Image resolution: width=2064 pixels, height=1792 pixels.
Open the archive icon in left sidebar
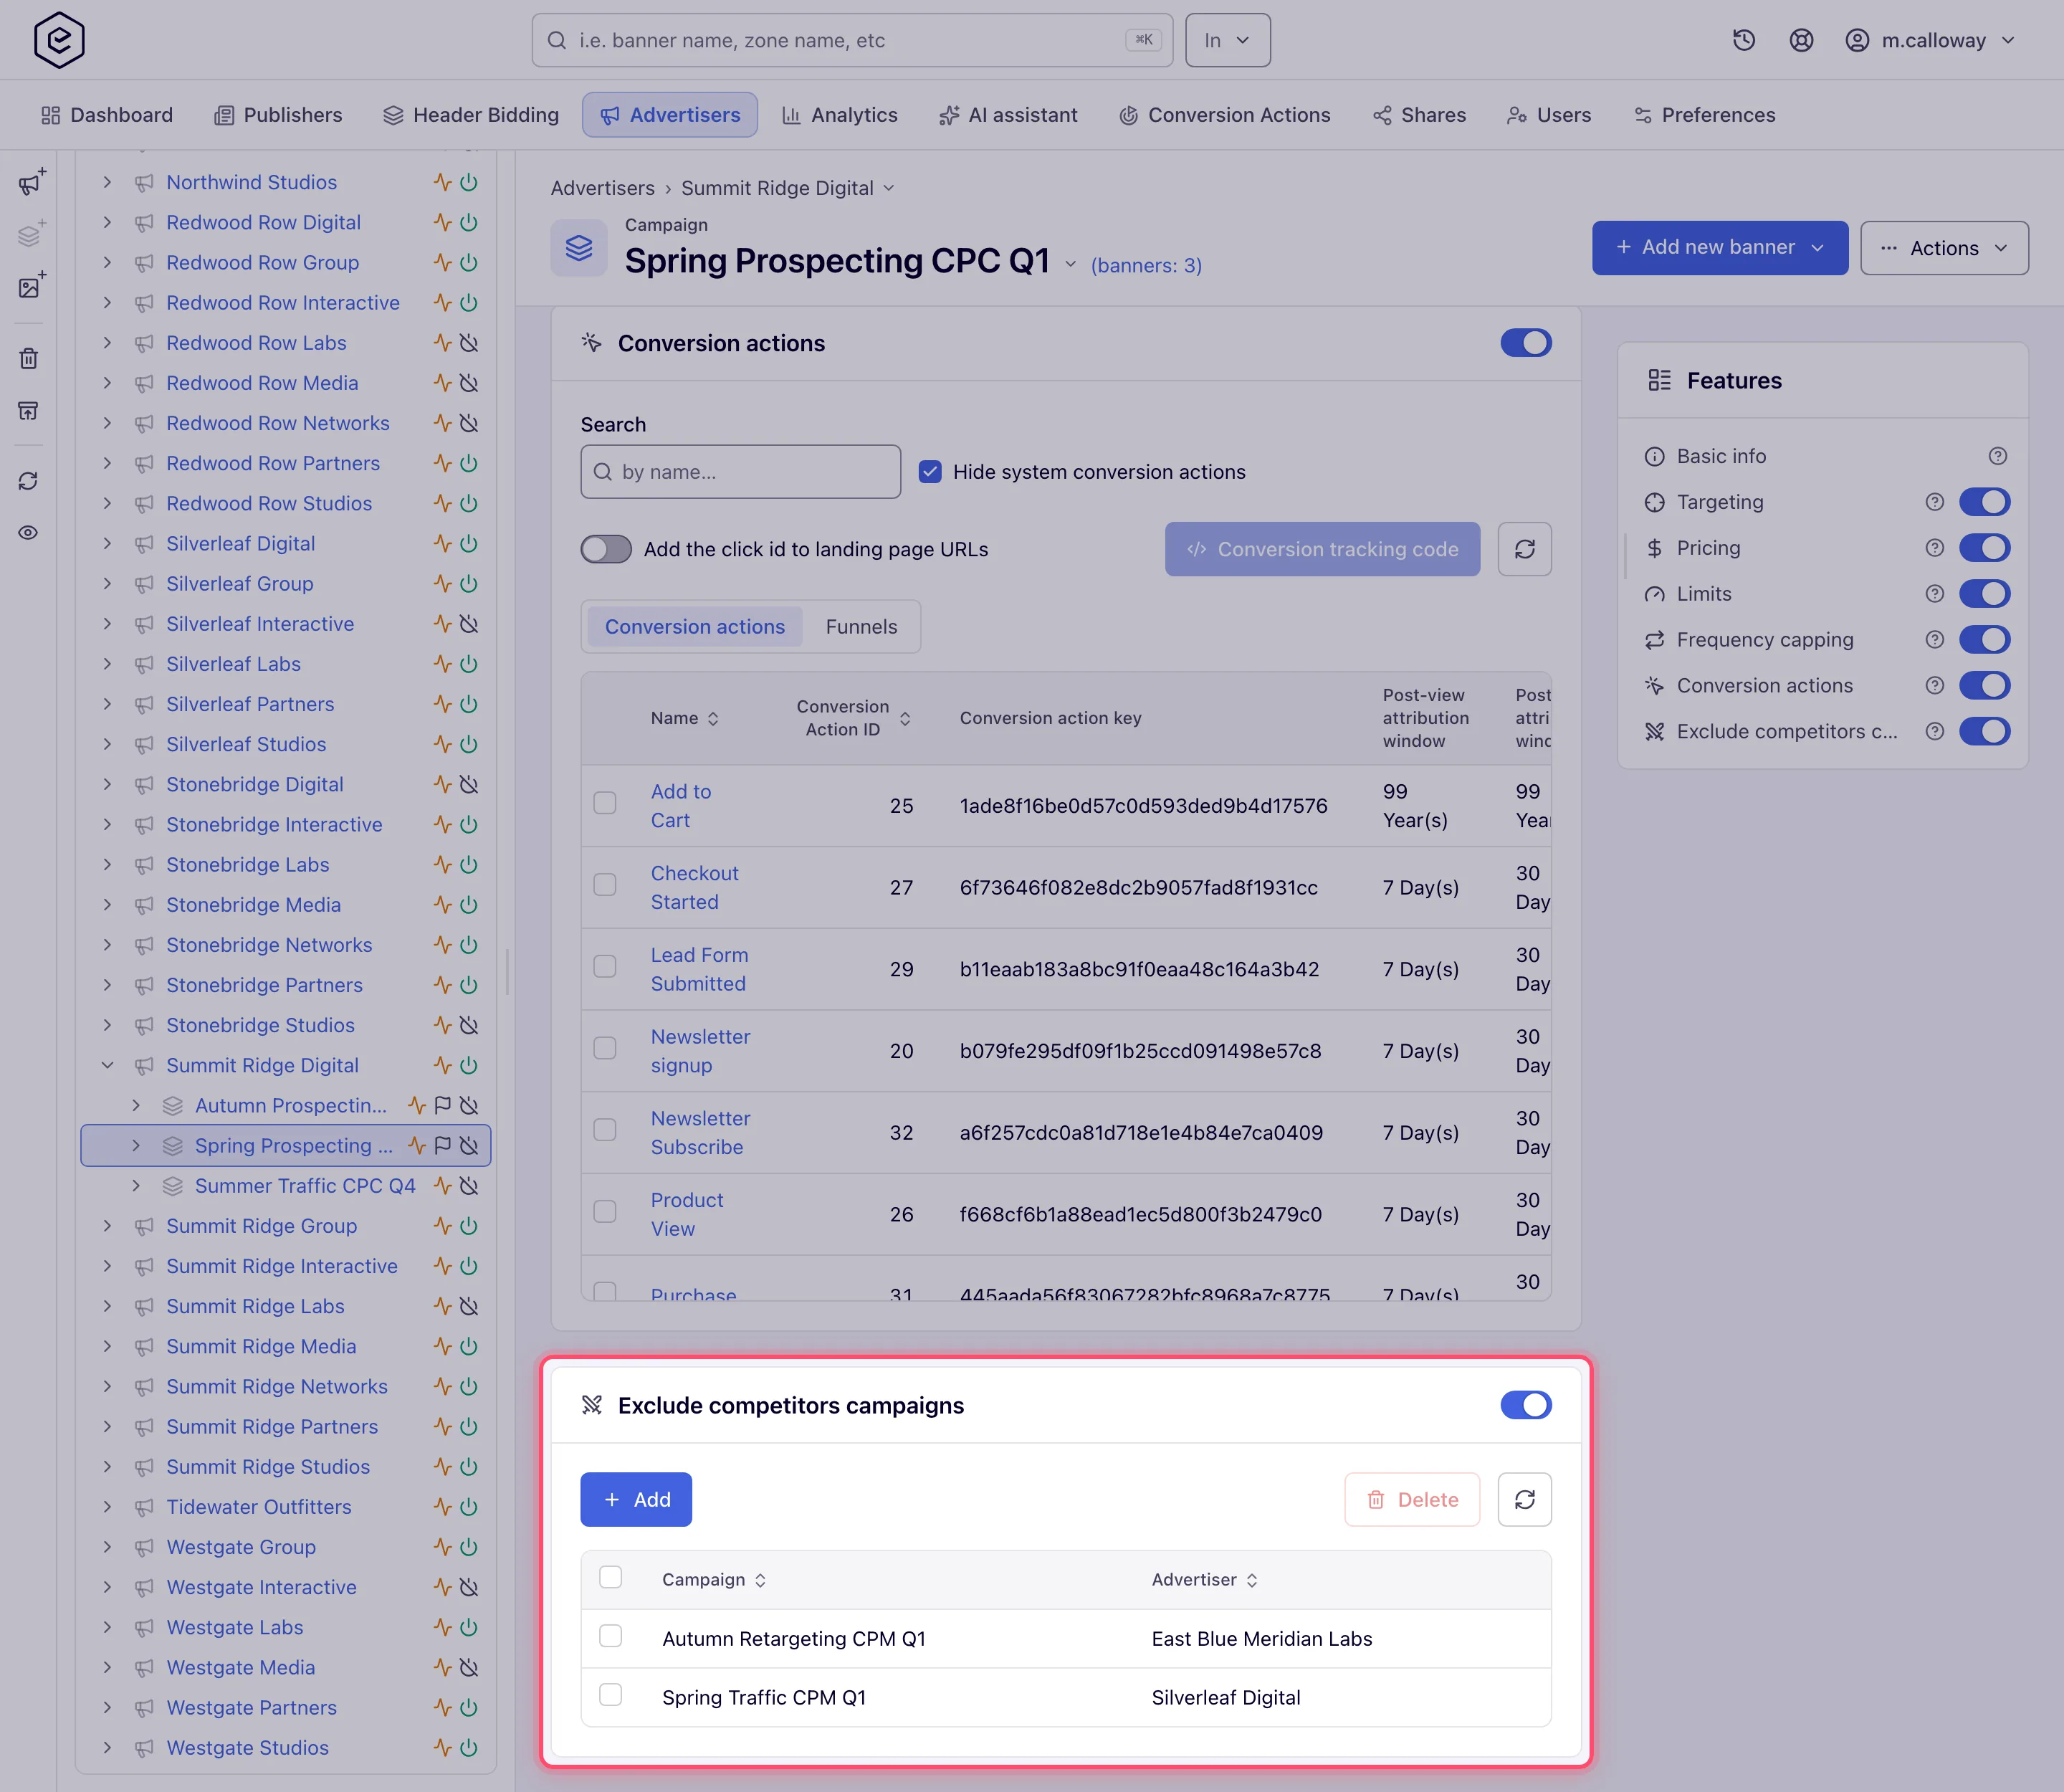pyautogui.click(x=29, y=410)
